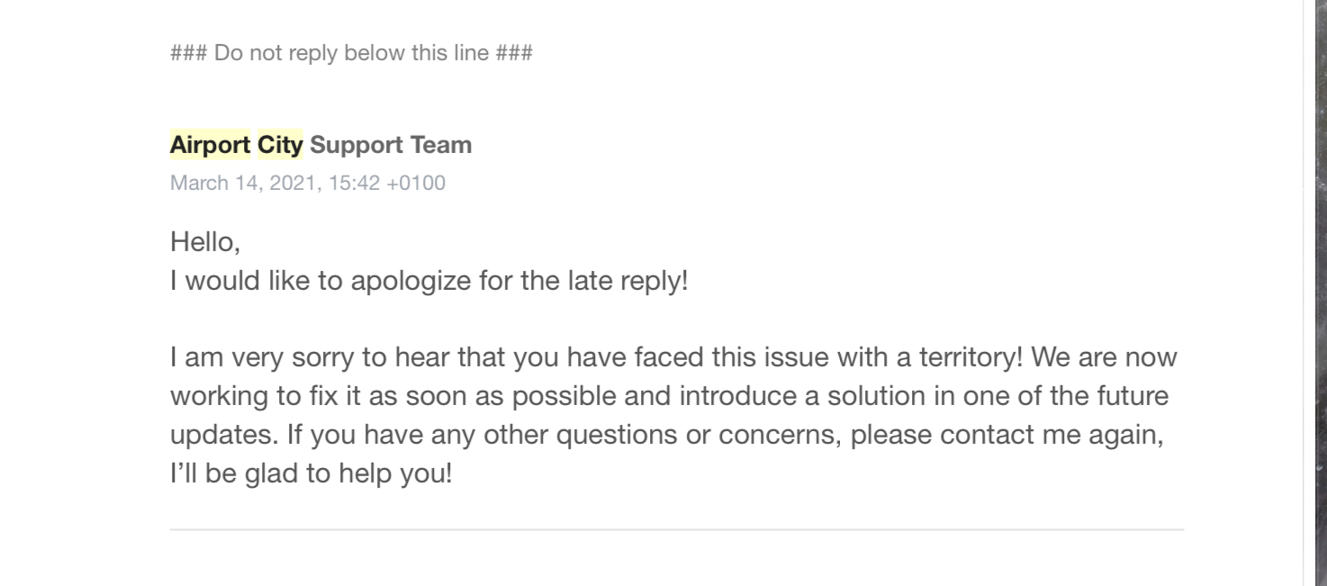Select the Support Team sender name text
The height and width of the screenshot is (586, 1327).
pyautogui.click(x=391, y=144)
